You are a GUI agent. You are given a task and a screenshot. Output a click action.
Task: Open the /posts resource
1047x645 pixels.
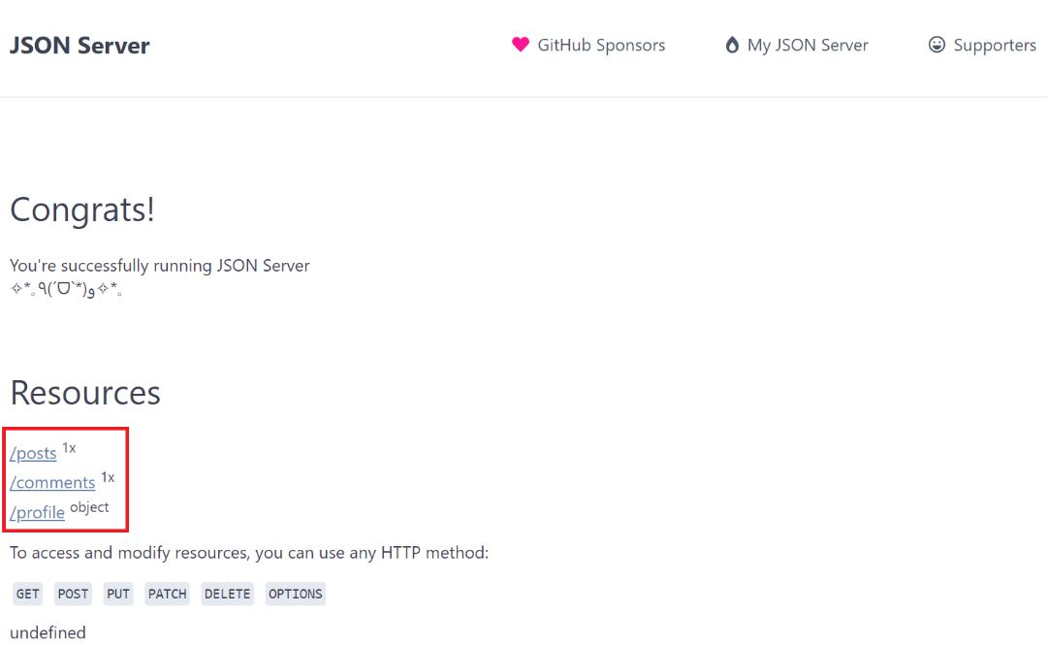[33, 453]
